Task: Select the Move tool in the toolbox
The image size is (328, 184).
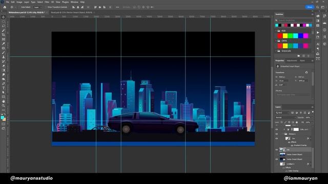Action: pyautogui.click(x=4, y=17)
